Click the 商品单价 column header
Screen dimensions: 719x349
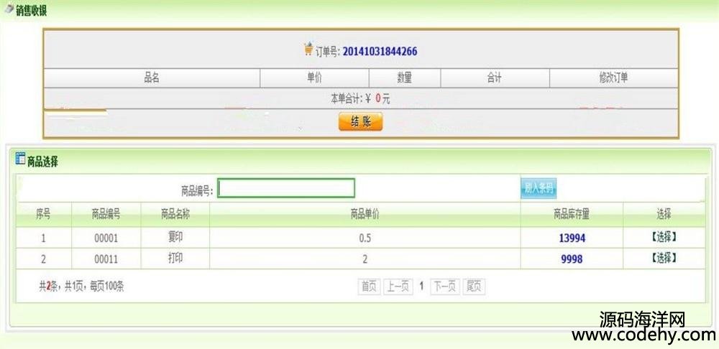pos(365,214)
